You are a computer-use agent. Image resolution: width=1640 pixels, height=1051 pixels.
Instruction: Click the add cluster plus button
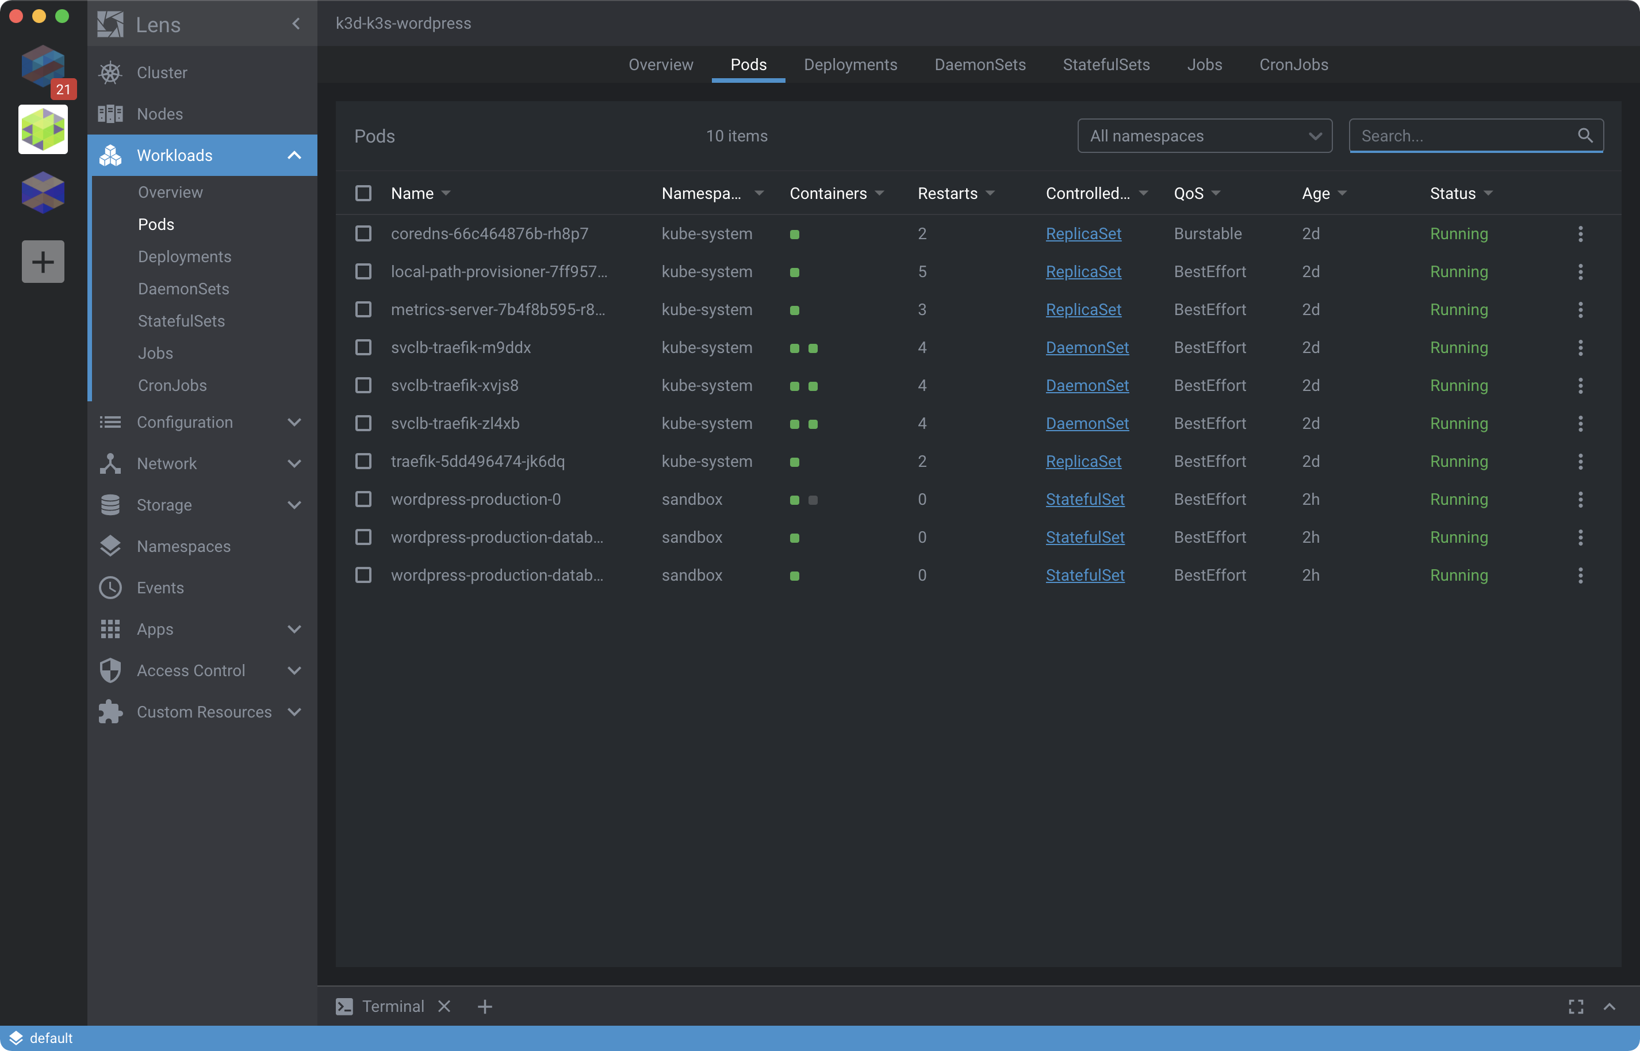click(43, 262)
